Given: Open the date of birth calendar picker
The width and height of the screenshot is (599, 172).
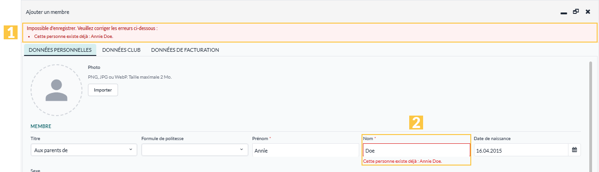Looking at the screenshot, I should 574,150.
